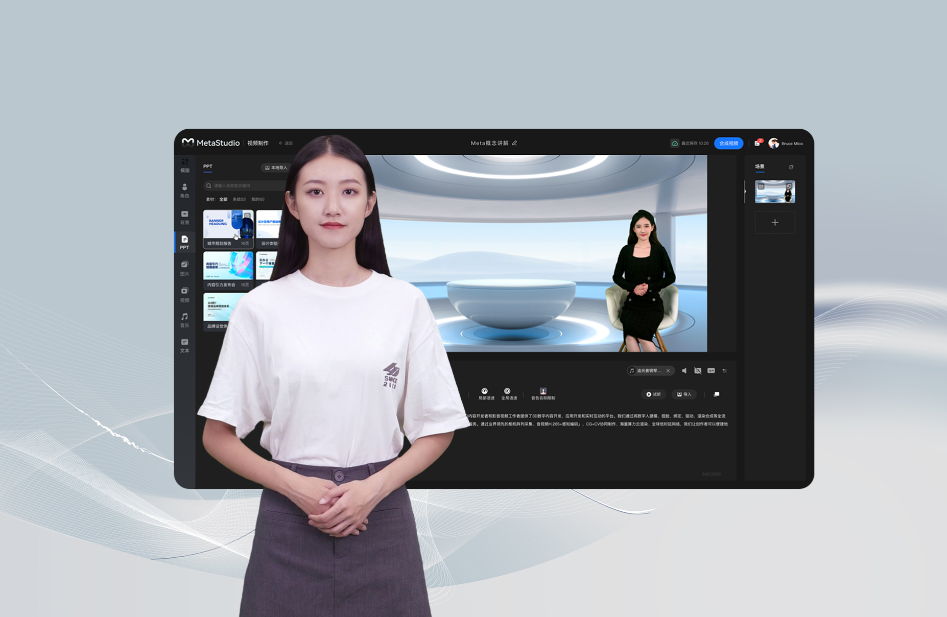Preview 城市规划报告 with magnifier icon
The image size is (947, 617).
247,216
